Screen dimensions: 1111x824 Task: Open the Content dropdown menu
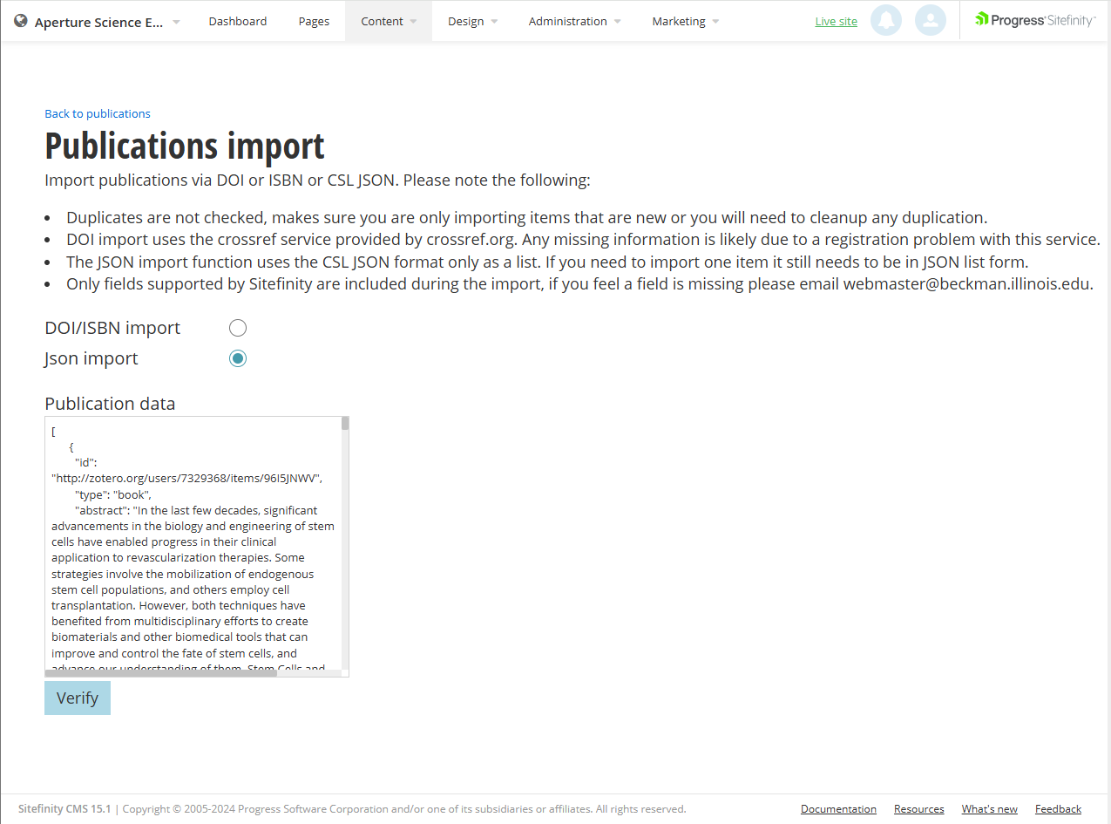383,21
